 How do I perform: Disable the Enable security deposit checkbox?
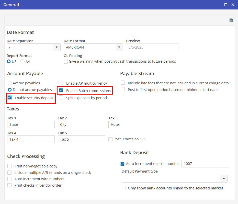10,98
